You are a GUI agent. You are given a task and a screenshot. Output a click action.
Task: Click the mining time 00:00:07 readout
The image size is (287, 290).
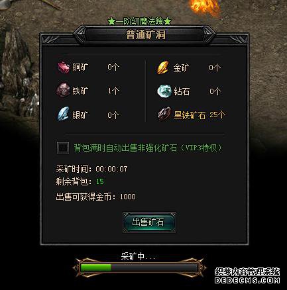click(111, 169)
